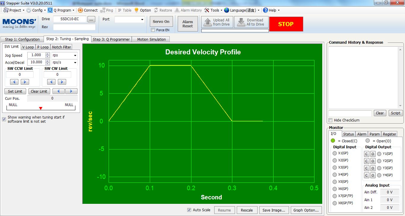Switch to the Alarm monitor tab
405x216 pixels.
click(362, 134)
